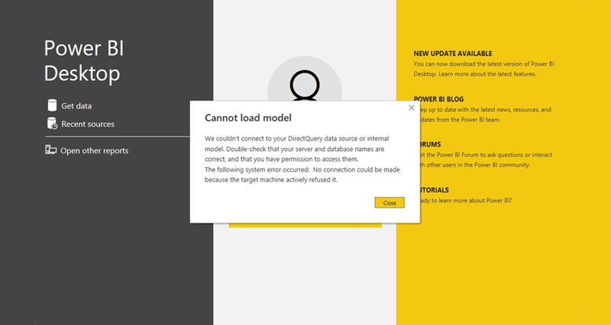Viewport: 611px width, 325px height.
Task: Close the Cannot load model dialog with X
Action: coord(412,108)
